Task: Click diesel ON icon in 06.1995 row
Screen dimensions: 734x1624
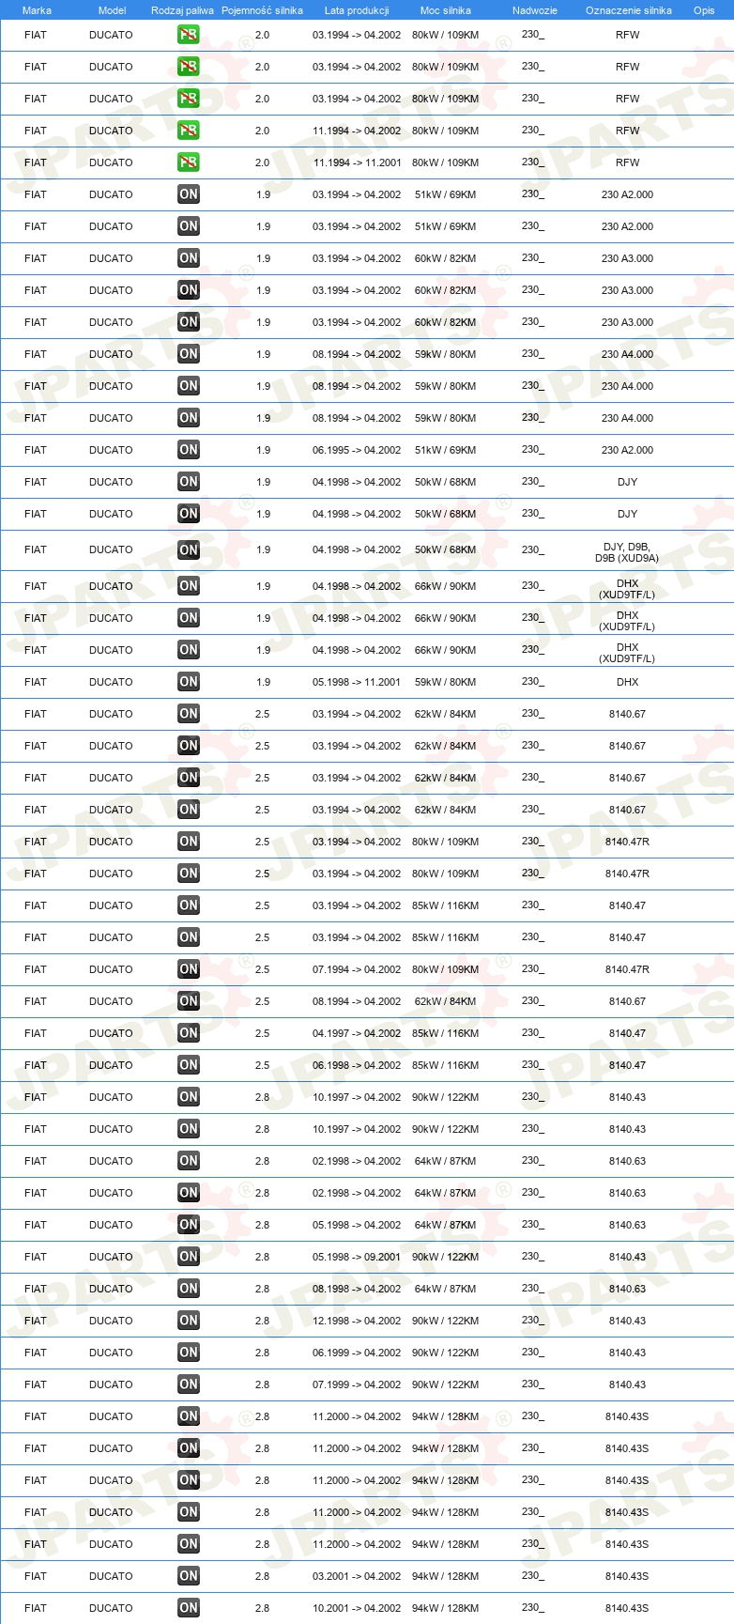Action: (x=189, y=450)
